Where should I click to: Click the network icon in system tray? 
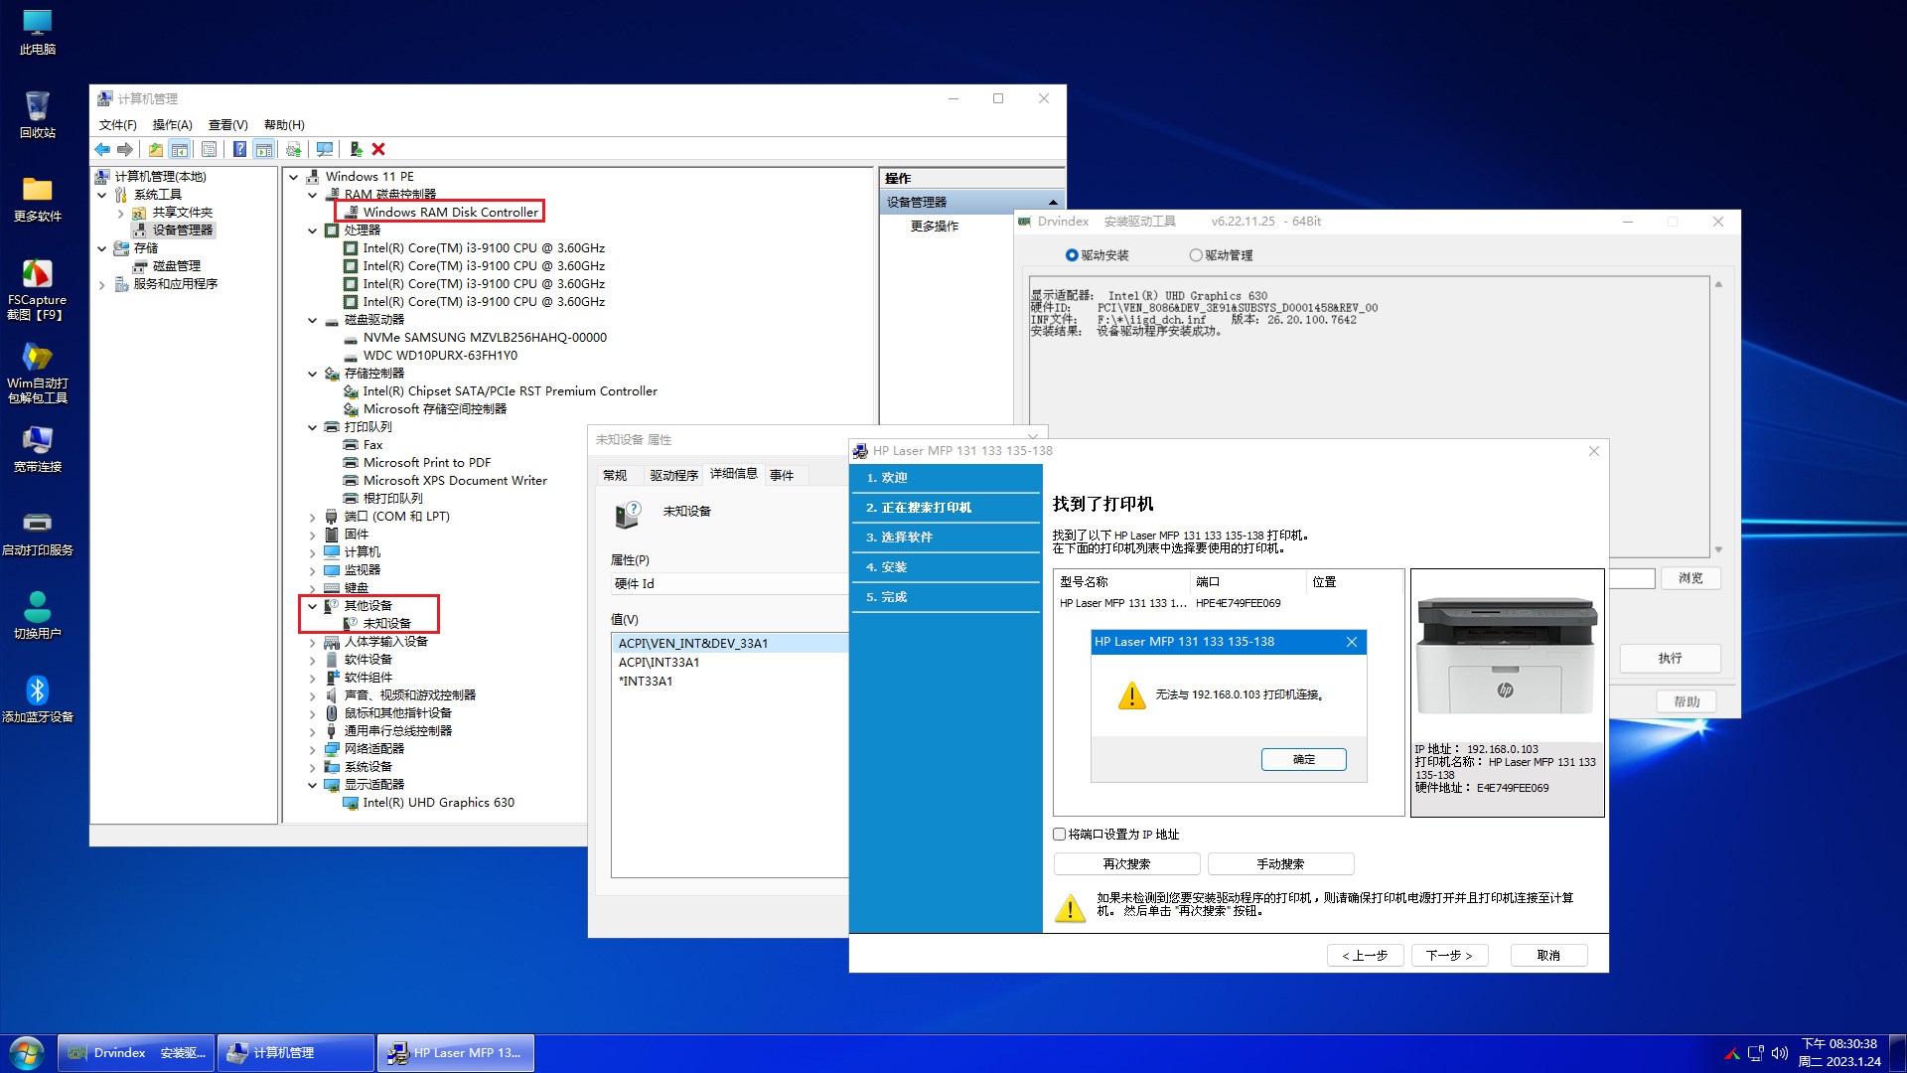[x=1756, y=1053]
